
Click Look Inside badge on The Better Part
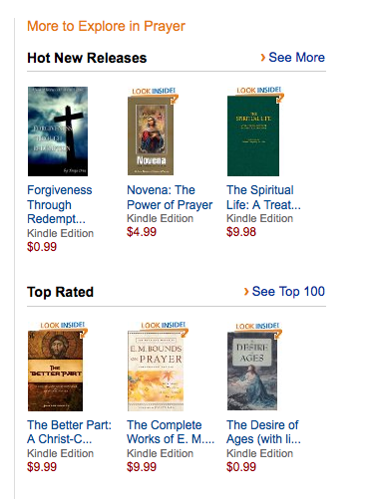pyautogui.click(x=63, y=325)
